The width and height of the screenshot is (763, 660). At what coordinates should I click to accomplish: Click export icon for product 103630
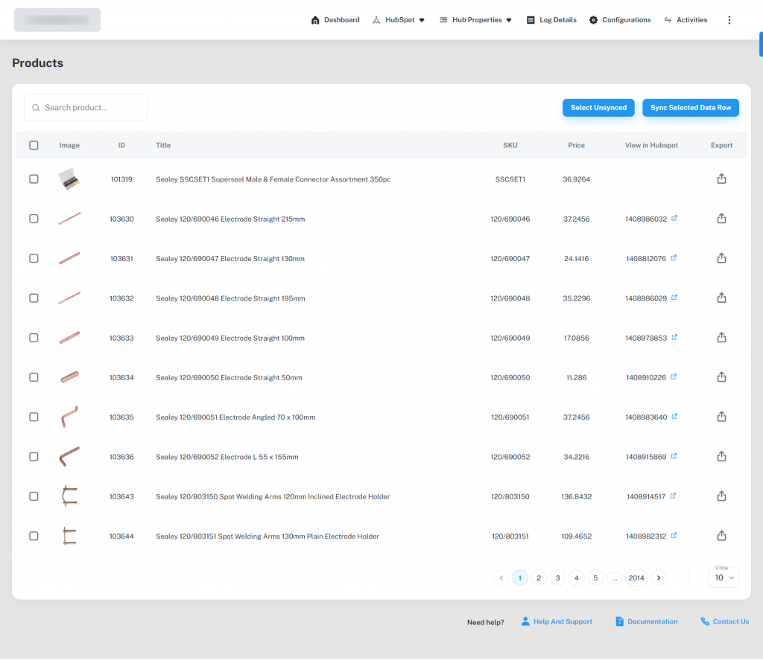(721, 219)
